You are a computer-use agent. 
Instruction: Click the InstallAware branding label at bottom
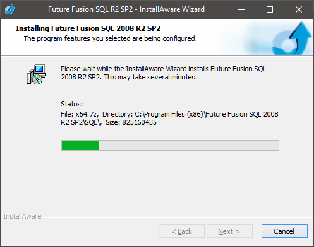[x=22, y=216]
